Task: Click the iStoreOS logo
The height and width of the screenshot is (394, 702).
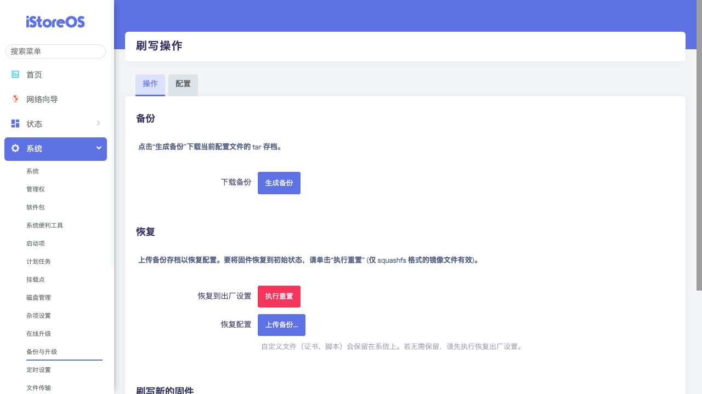Action: pyautogui.click(x=55, y=22)
